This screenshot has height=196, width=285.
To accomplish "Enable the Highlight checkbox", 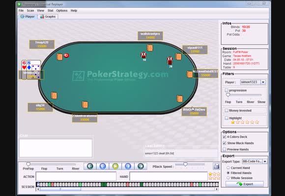I will click(227, 118).
